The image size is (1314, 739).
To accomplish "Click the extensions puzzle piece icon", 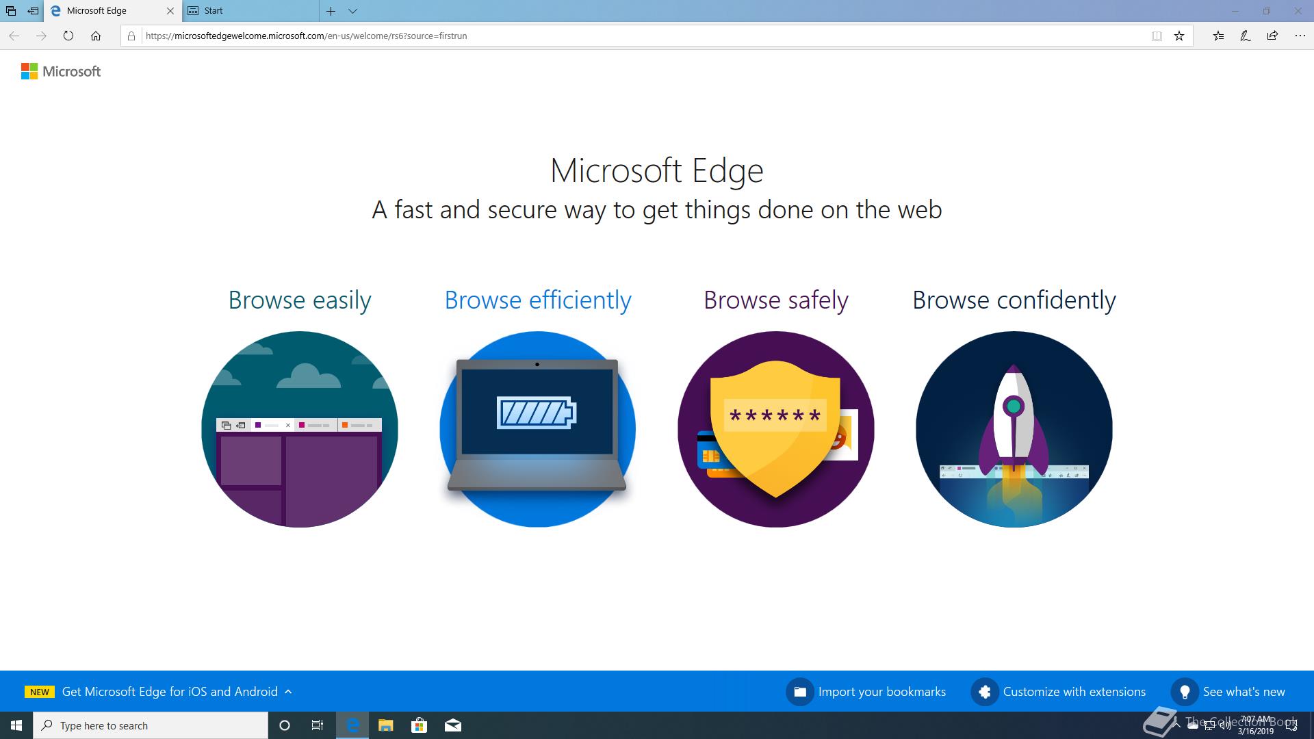I will pos(985,692).
